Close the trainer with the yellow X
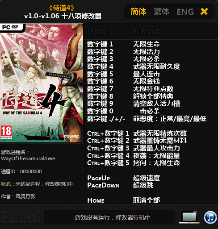 tap(204, 12)
